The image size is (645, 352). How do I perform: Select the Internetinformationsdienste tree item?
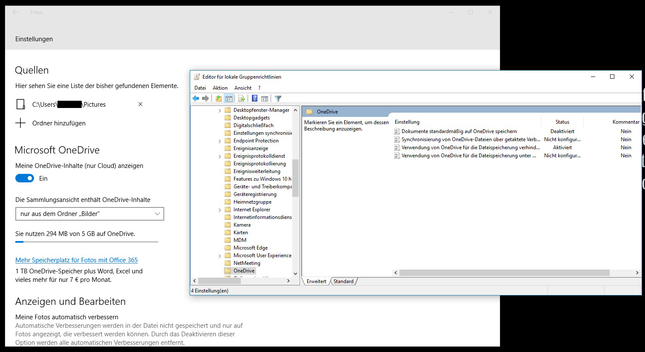coord(263,217)
